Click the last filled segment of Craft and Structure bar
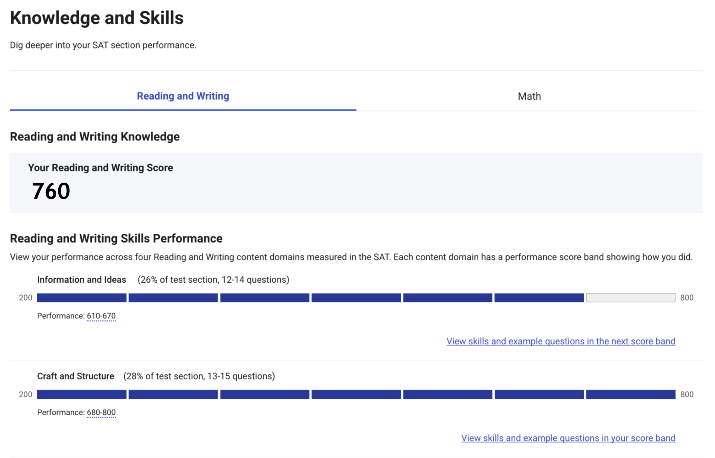 tap(630, 395)
